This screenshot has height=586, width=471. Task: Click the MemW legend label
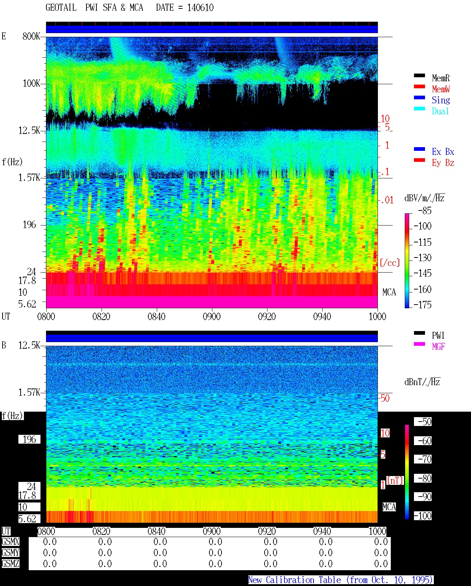(x=441, y=89)
